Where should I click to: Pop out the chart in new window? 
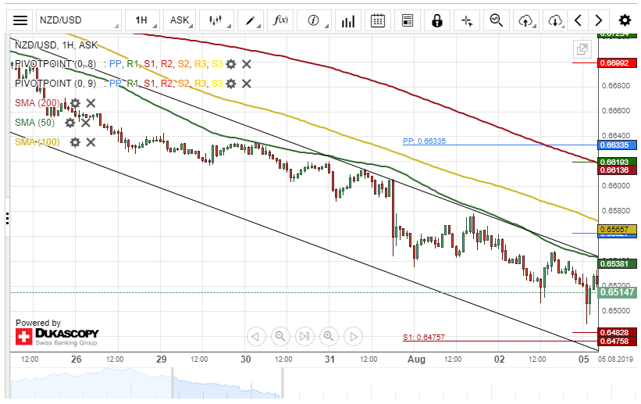tap(582, 49)
